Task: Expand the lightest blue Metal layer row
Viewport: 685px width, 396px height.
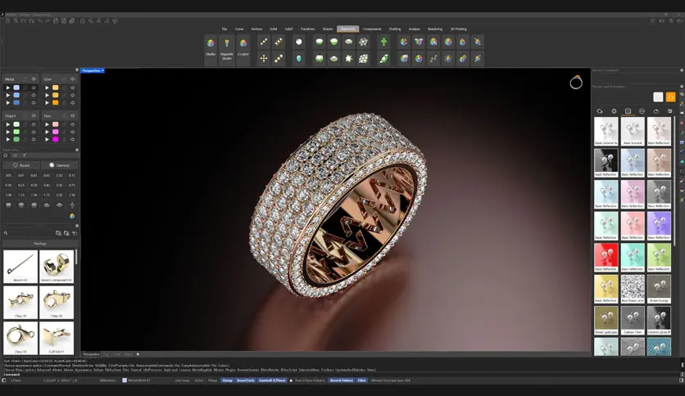Action: [x=7, y=88]
